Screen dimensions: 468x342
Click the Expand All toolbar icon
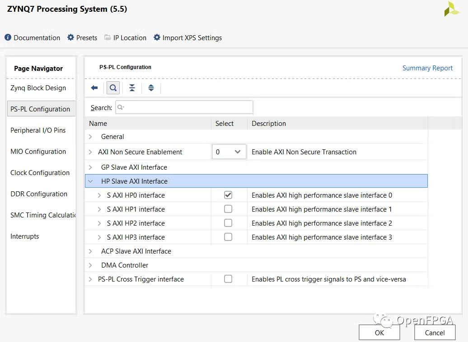pos(151,88)
